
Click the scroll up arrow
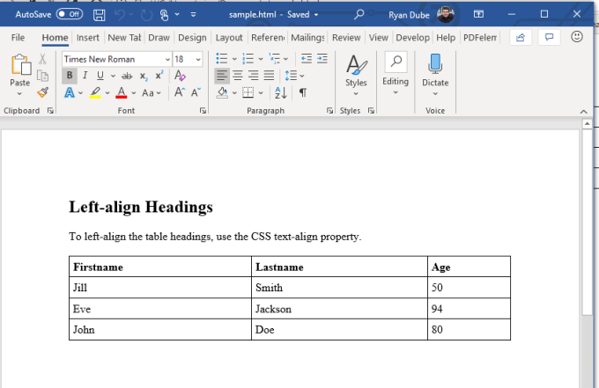click(x=587, y=123)
